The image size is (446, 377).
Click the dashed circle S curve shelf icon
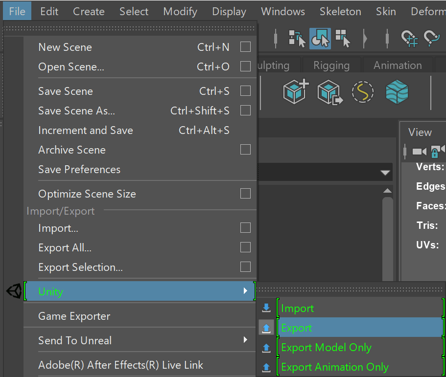pyautogui.click(x=363, y=92)
